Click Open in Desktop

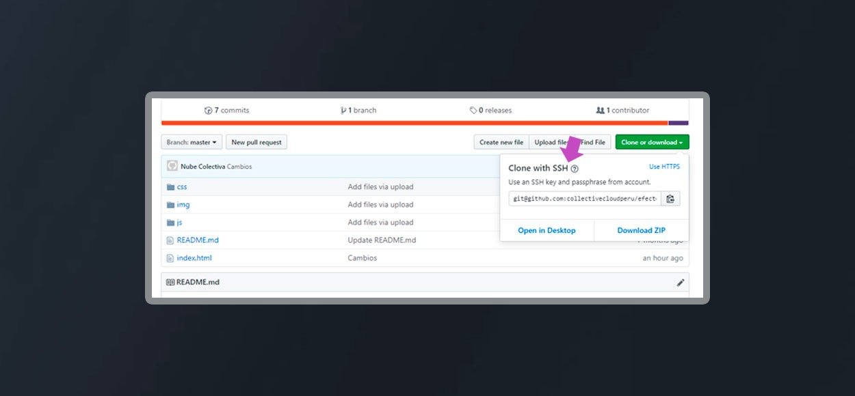(x=547, y=231)
